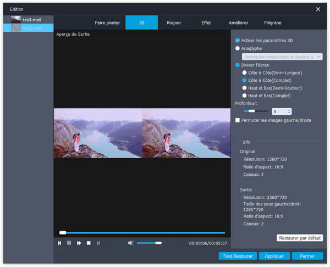The image size is (330, 267).
Task: Click the video seek progress bar
Action: click(143, 232)
